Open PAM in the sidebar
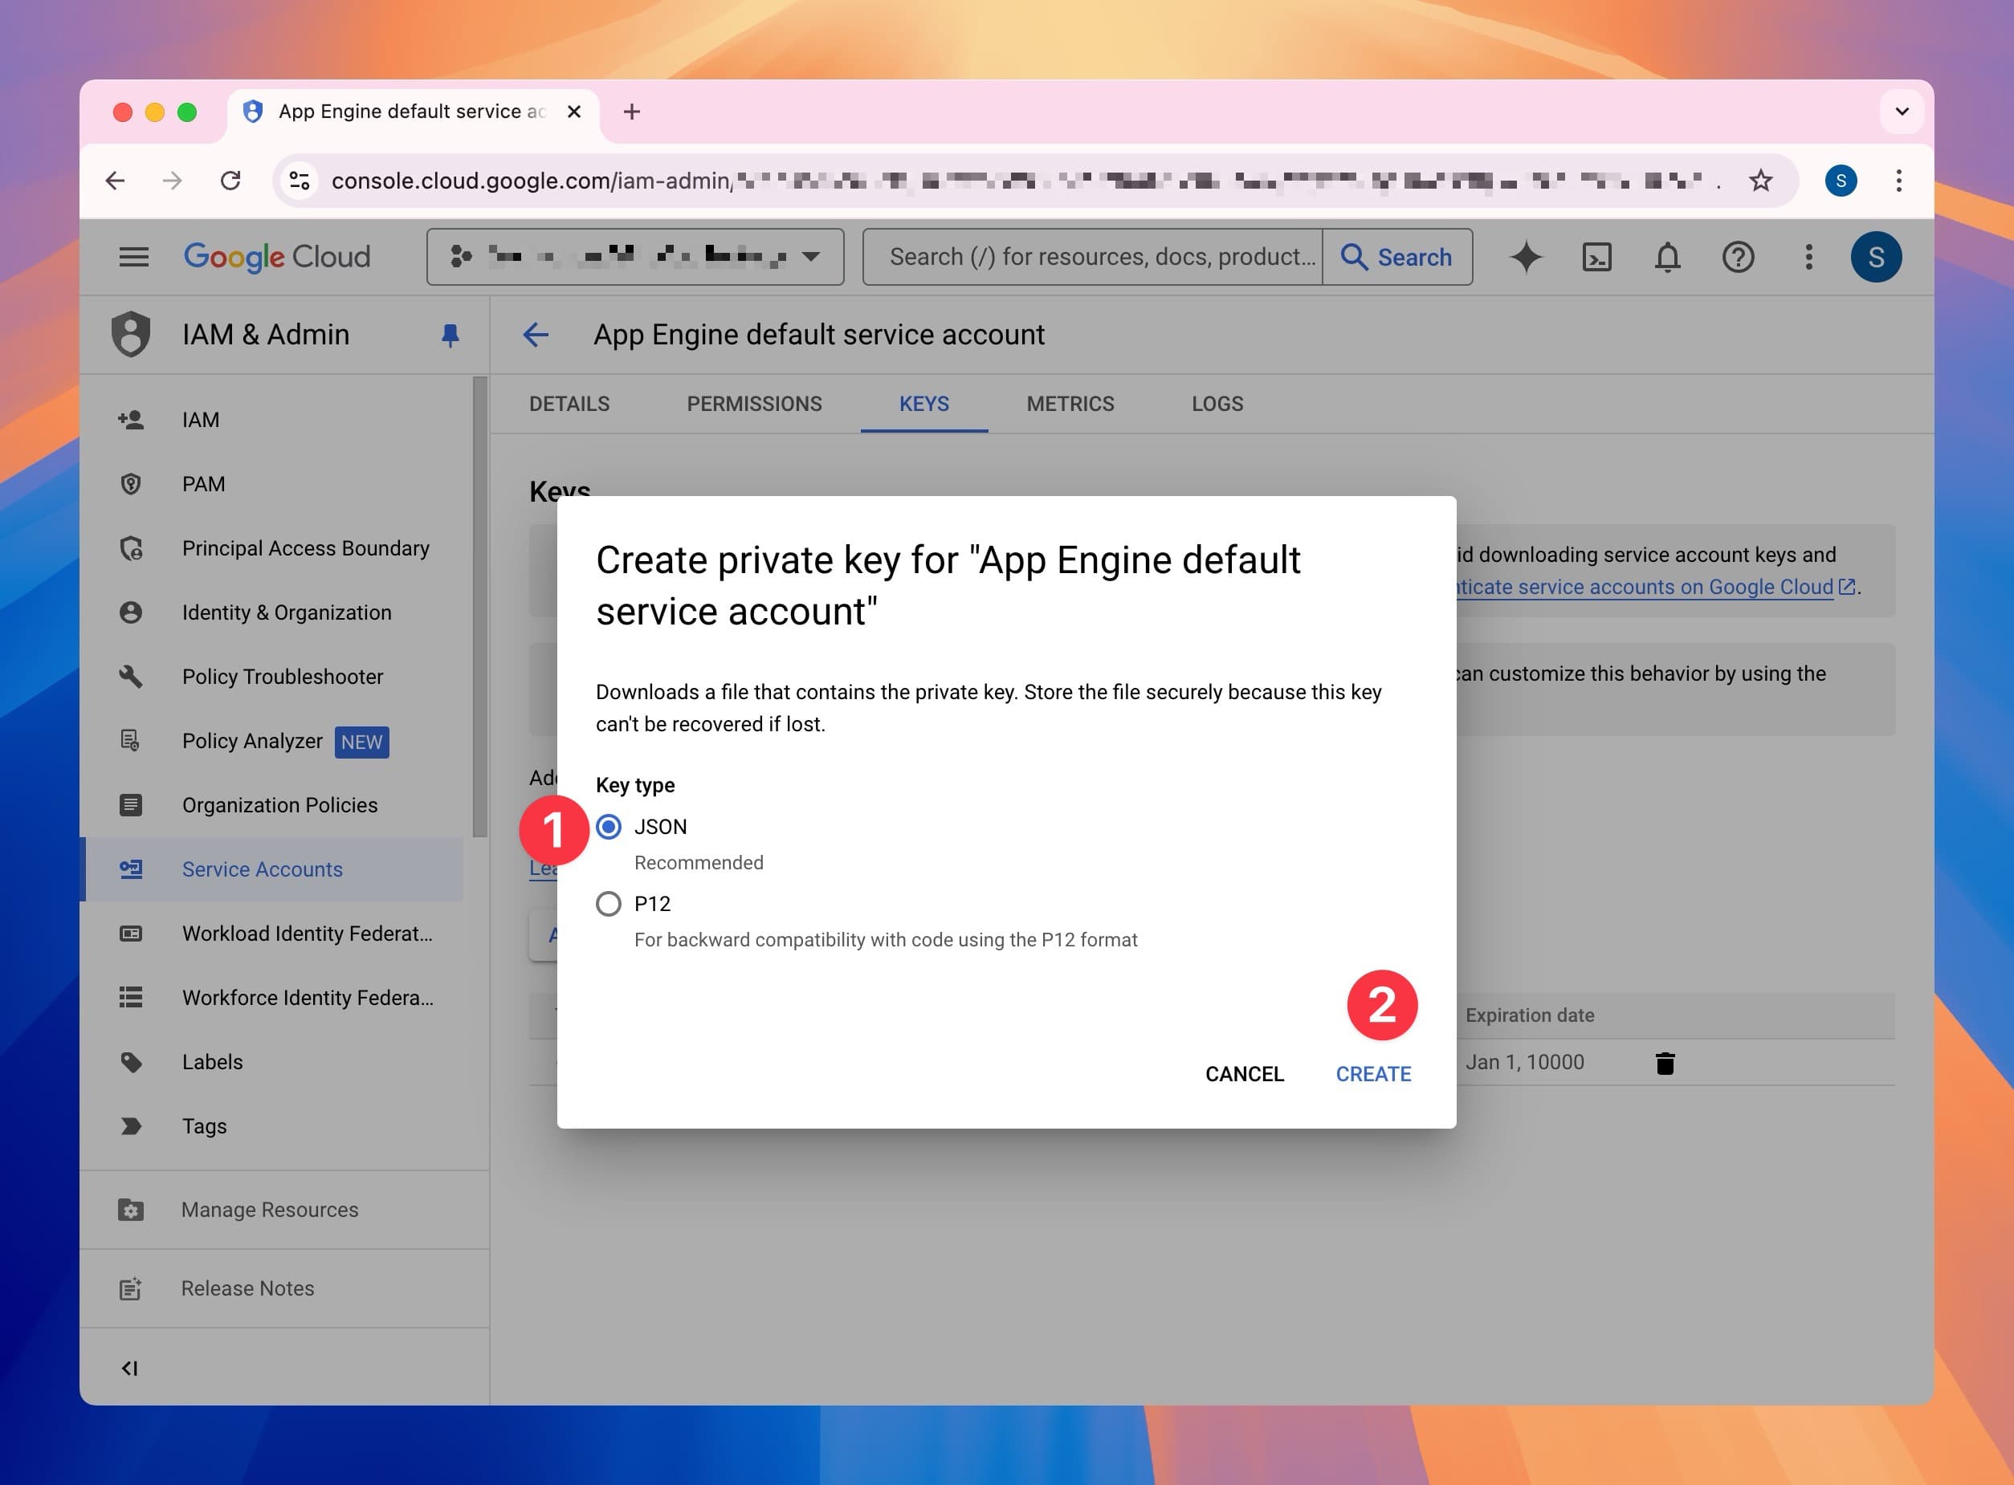 [271, 483]
